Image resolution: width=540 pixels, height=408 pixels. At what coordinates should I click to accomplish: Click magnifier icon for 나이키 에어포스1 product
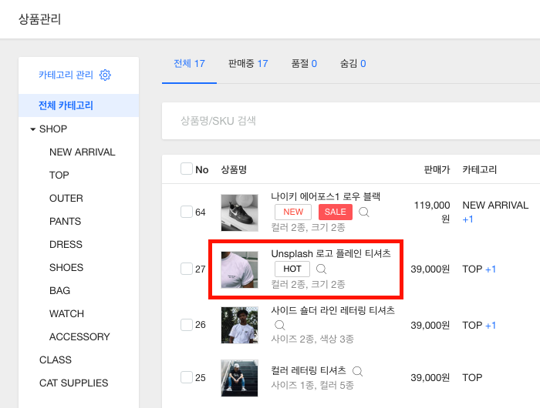364,212
